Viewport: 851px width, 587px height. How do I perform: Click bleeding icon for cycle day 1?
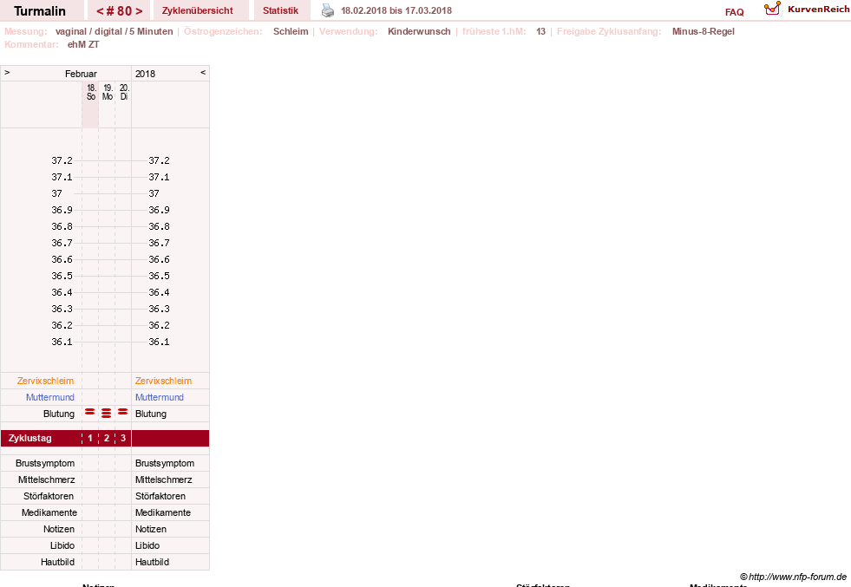90,413
